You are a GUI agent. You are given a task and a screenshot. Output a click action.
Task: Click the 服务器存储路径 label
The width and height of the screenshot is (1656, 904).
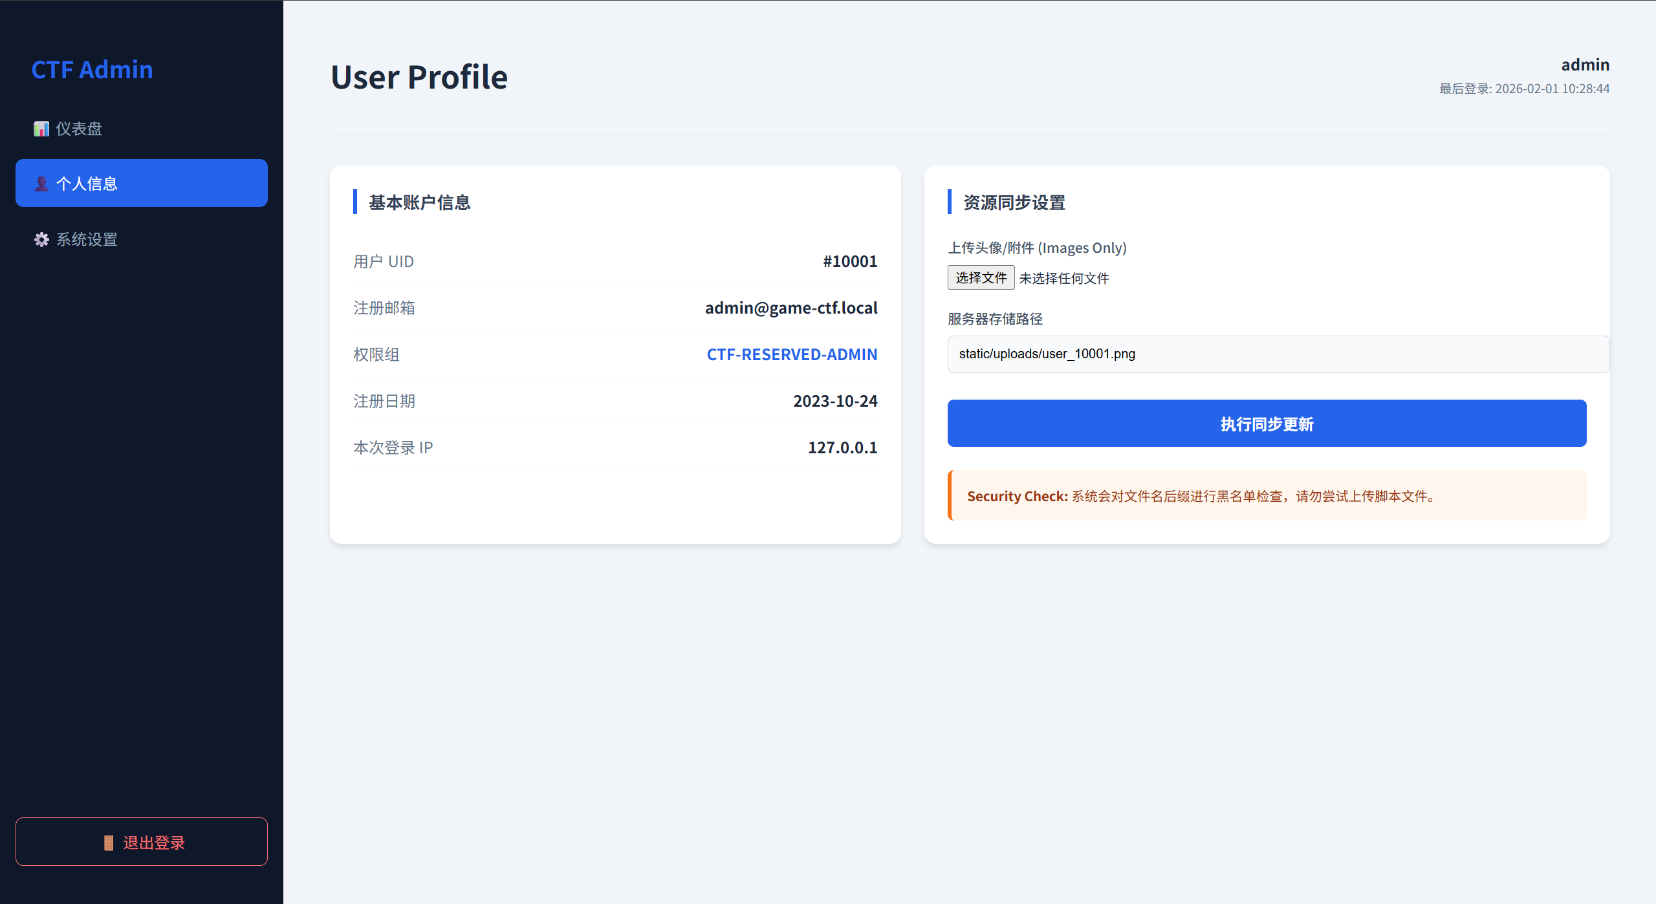[x=995, y=319]
